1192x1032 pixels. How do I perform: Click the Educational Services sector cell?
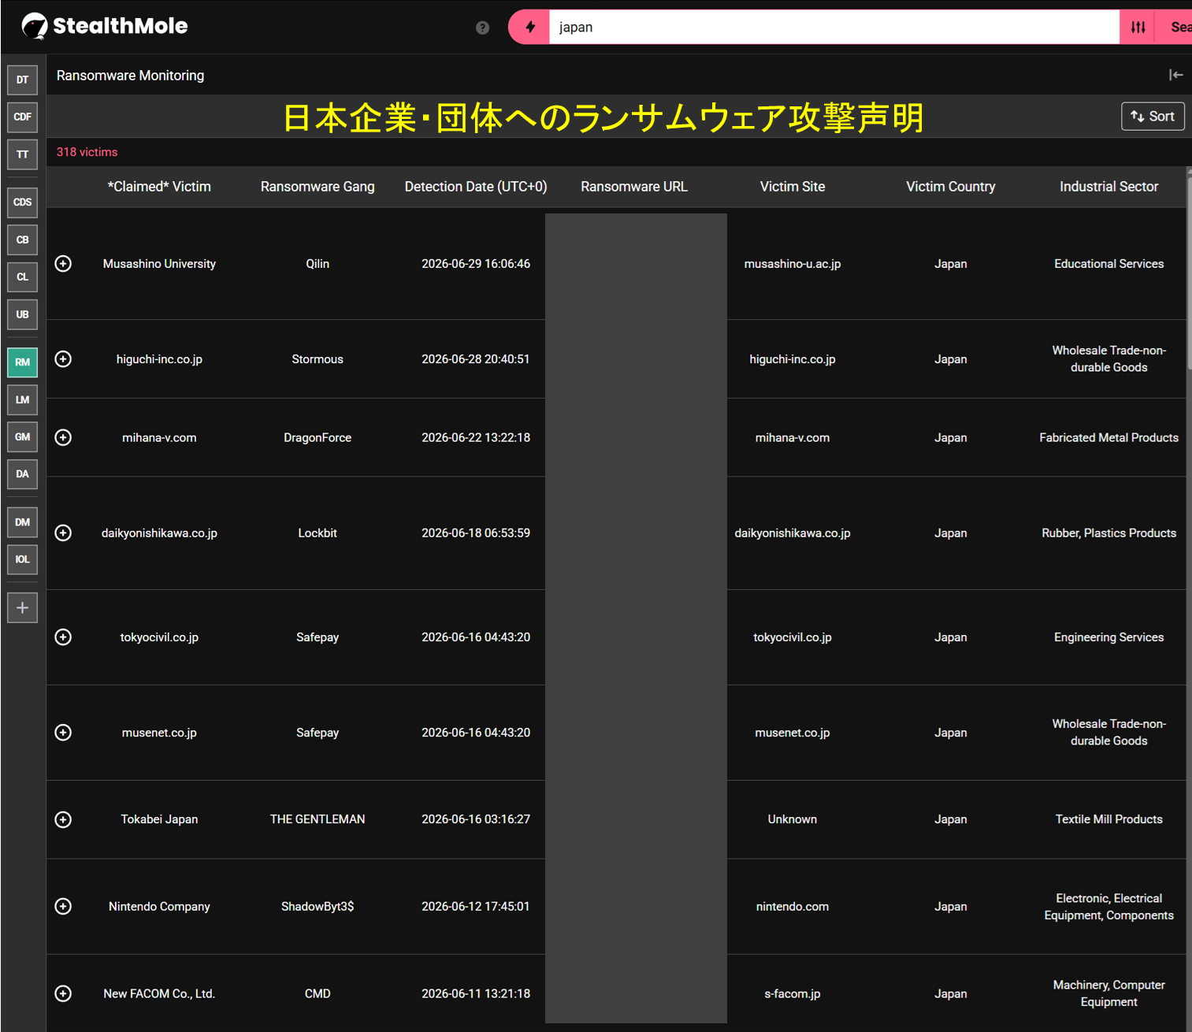tap(1108, 264)
